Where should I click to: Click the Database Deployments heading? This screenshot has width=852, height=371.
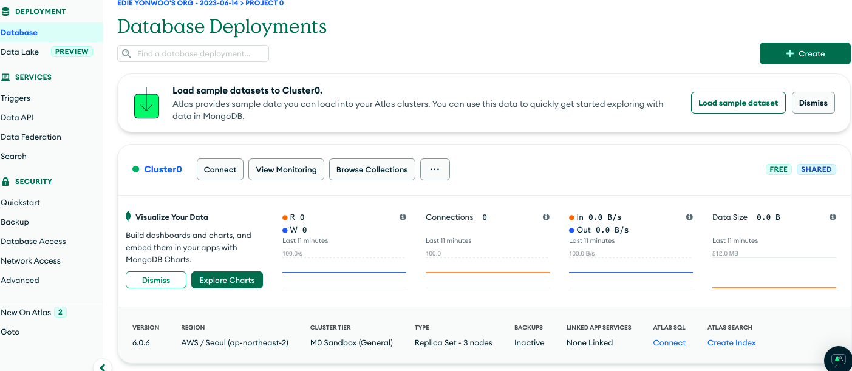coord(222,27)
